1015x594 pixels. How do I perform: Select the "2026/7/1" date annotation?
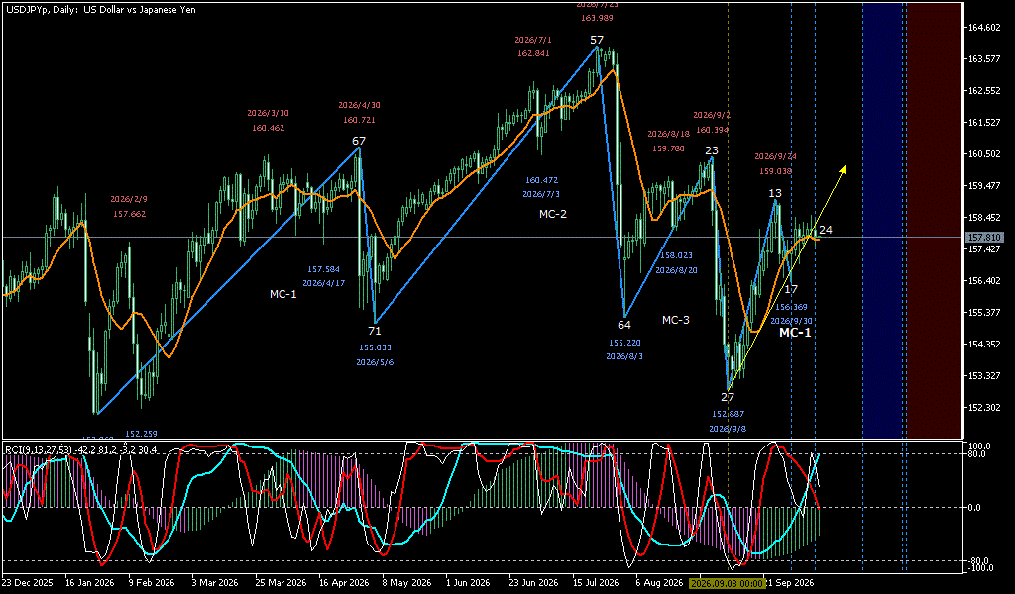[x=533, y=40]
